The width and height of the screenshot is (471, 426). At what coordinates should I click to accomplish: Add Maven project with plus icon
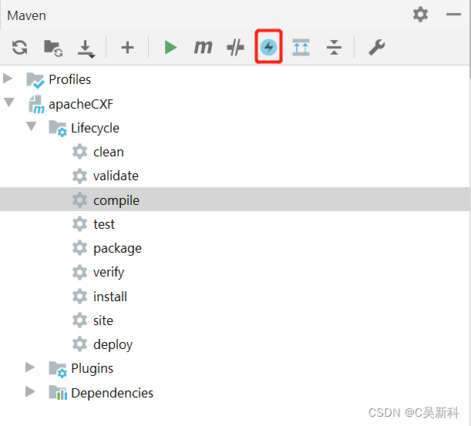point(127,48)
